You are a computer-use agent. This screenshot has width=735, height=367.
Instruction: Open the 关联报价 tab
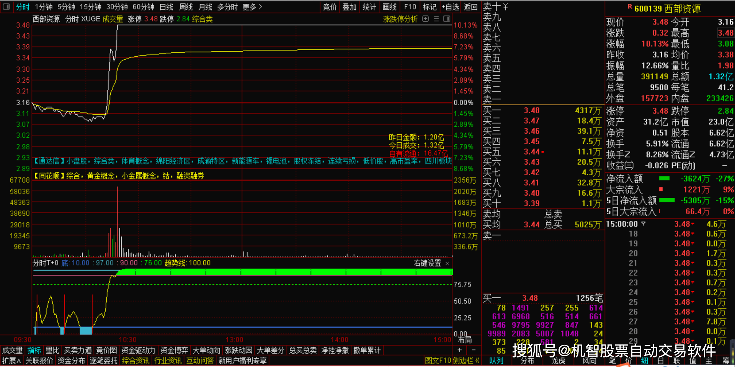[39, 360]
